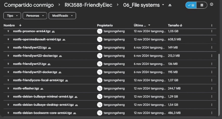
Task: Sort by Nombre column header
Action: [x=9, y=25]
